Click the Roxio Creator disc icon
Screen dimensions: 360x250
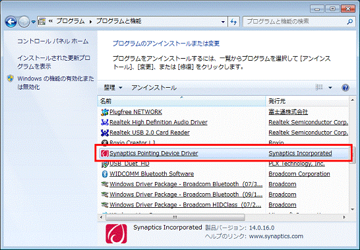coord(105,143)
